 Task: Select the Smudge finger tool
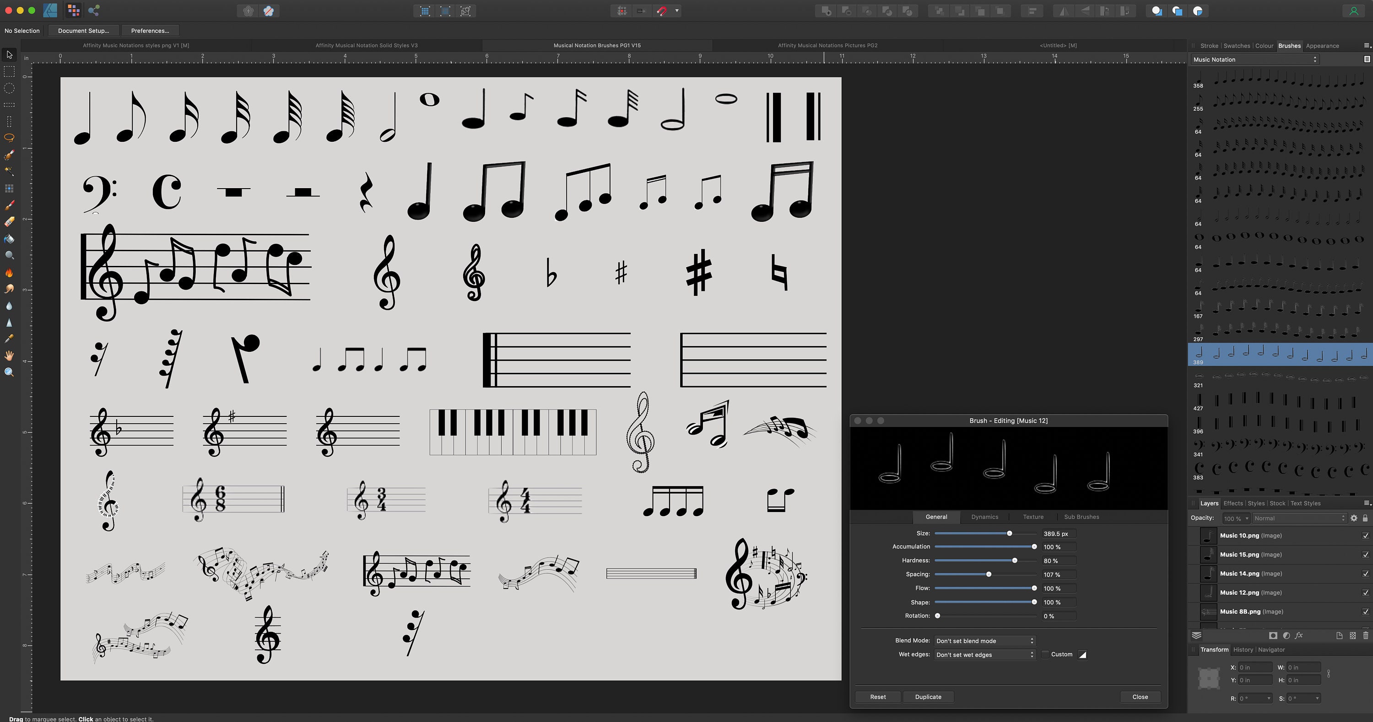point(9,289)
